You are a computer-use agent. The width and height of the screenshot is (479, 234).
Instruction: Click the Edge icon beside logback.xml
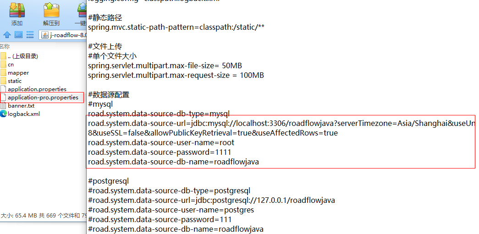click(3, 114)
